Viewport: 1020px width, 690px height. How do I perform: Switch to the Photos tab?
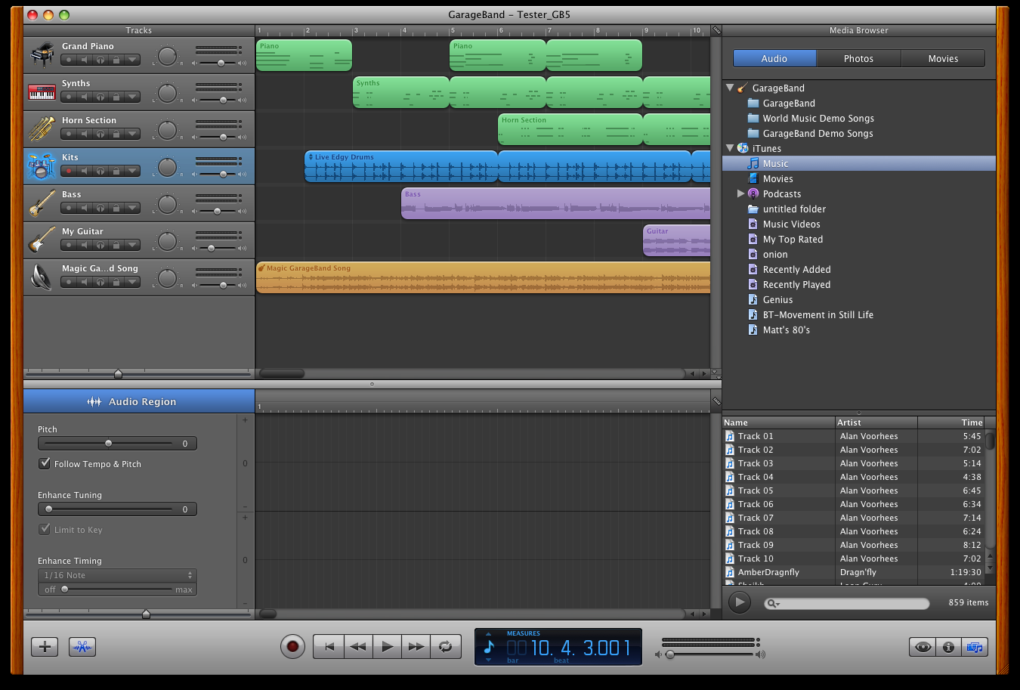[858, 58]
